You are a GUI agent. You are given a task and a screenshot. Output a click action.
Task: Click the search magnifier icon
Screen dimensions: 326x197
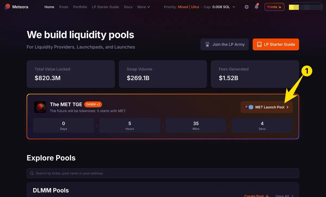[32, 173]
